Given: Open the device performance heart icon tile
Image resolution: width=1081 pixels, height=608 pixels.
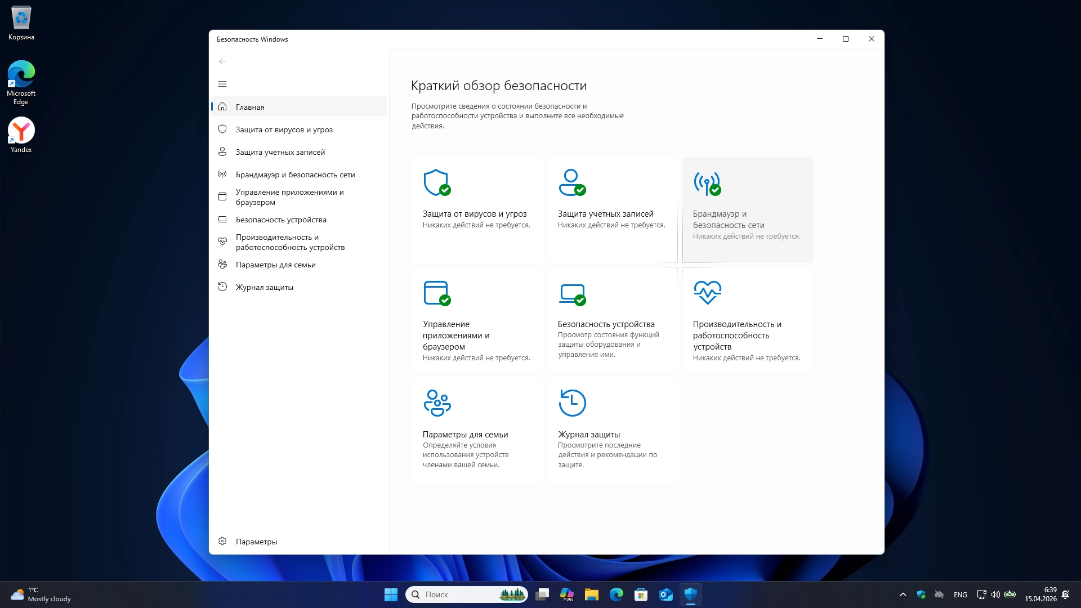Looking at the screenshot, I should [707, 292].
